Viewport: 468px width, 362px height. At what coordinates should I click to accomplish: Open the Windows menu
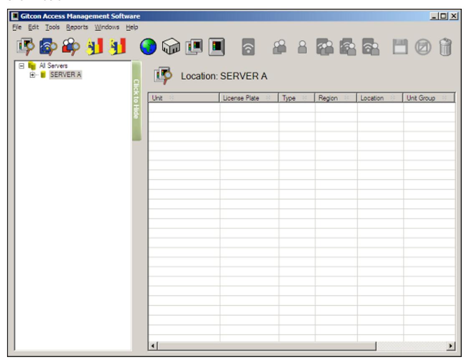pos(107,27)
